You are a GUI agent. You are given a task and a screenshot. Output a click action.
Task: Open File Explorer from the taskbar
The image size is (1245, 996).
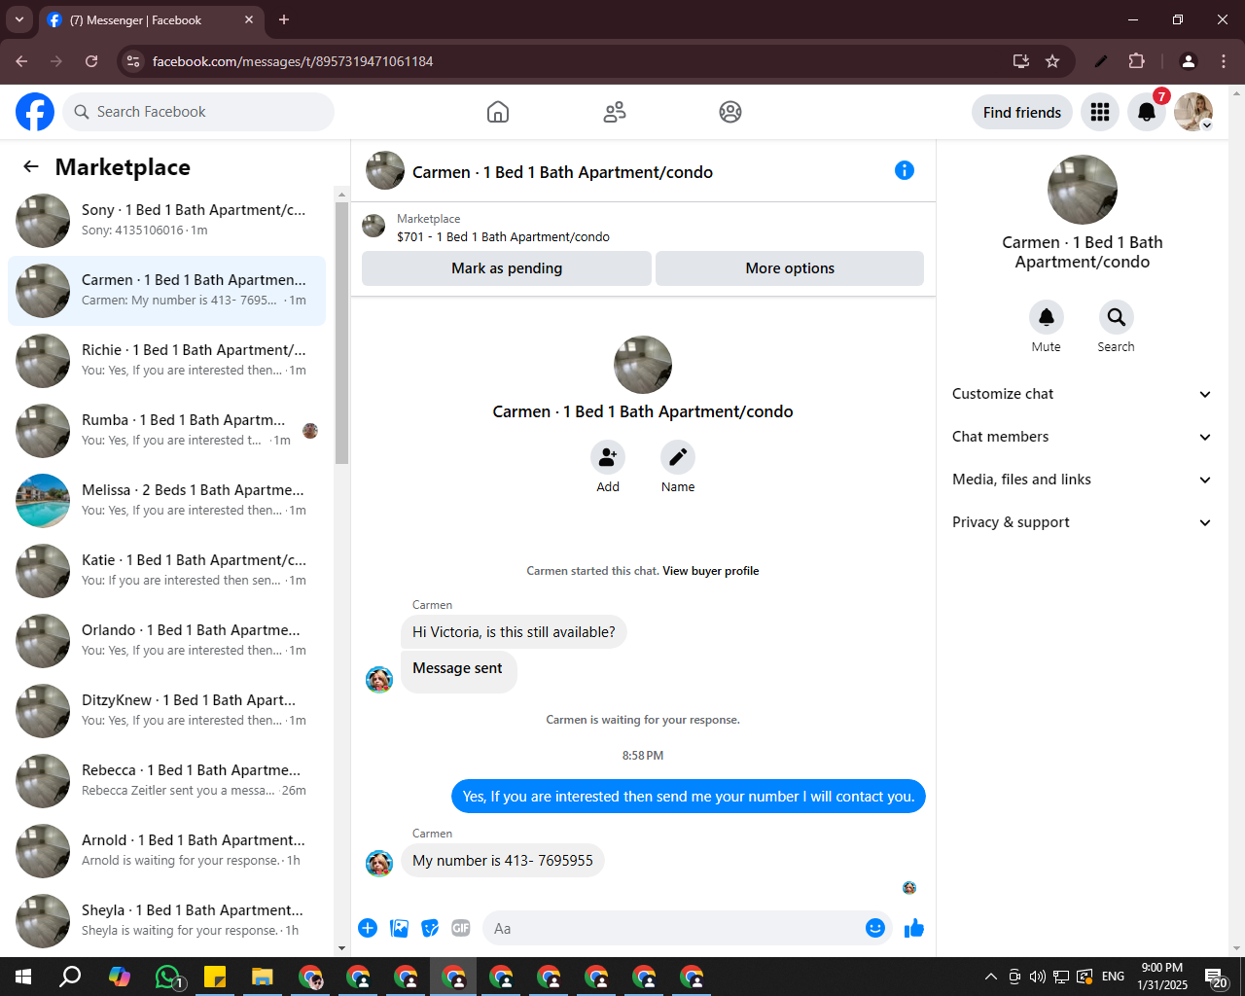263,977
